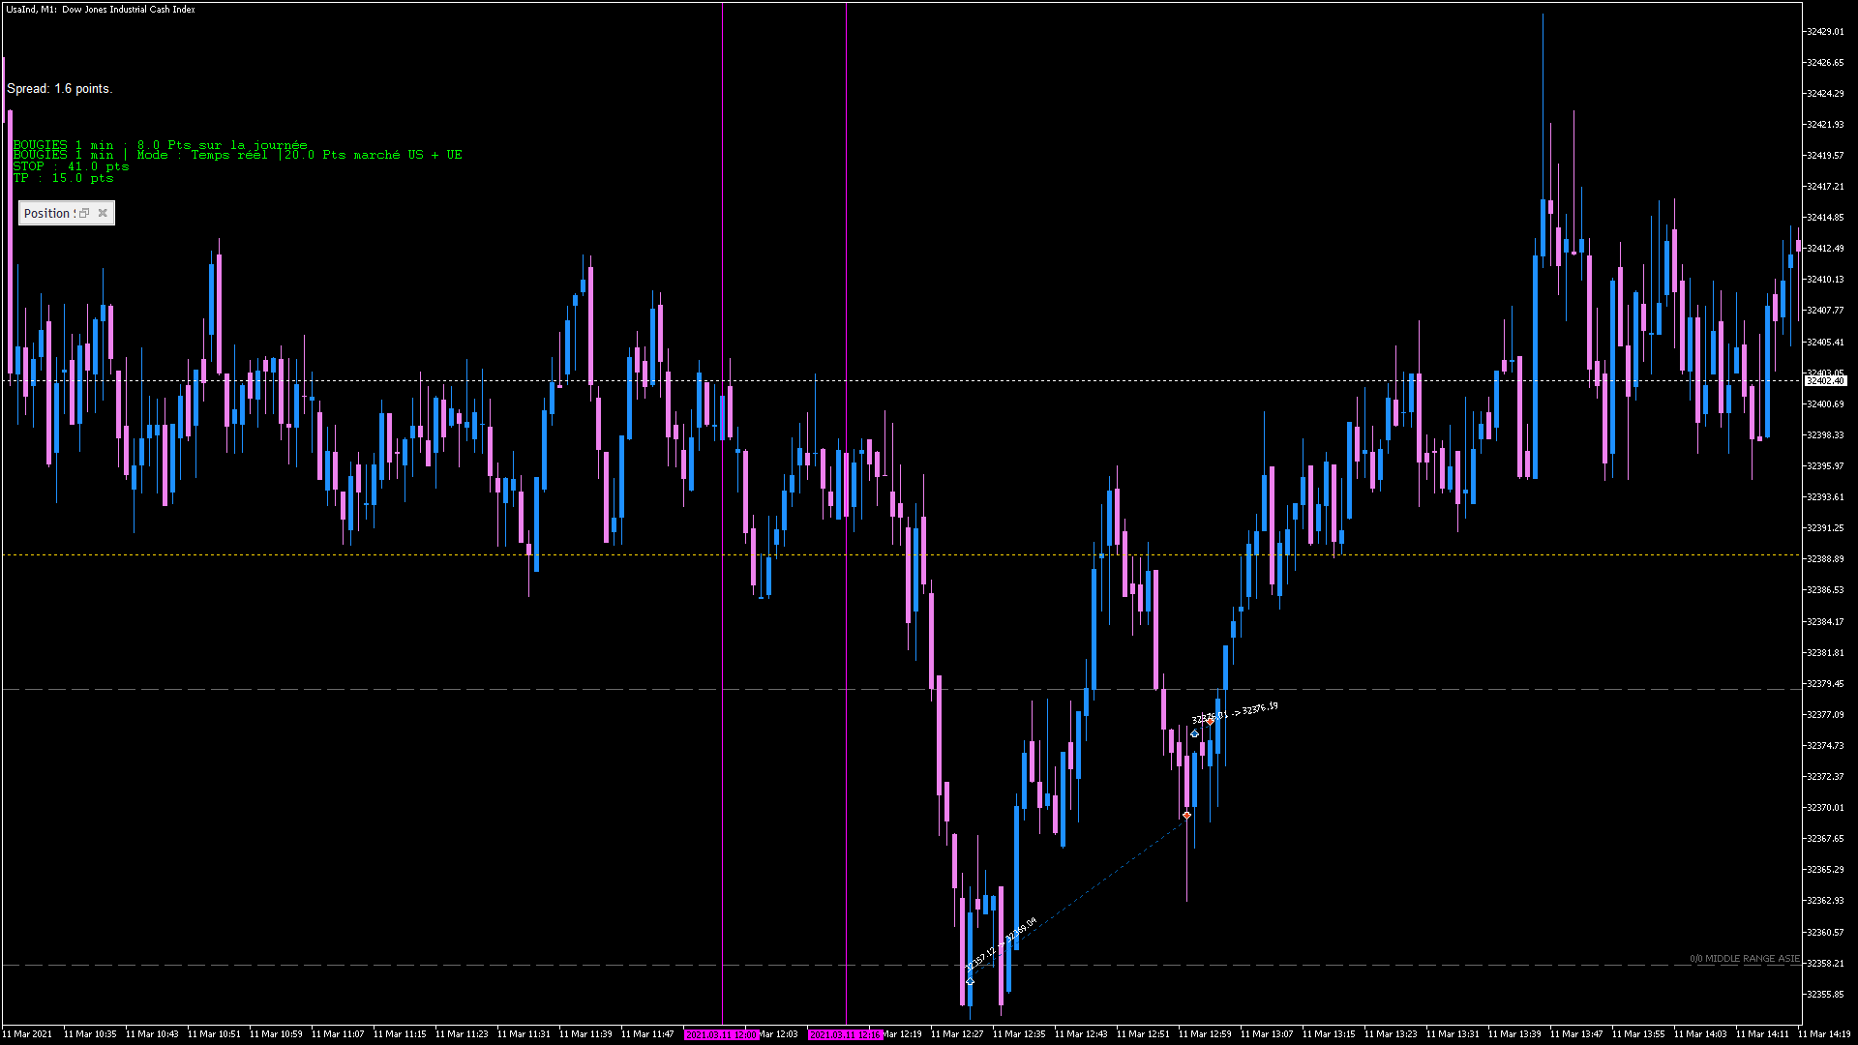The image size is (1858, 1045).
Task: Select red exit arrow near 32376.19
Action: [1210, 721]
